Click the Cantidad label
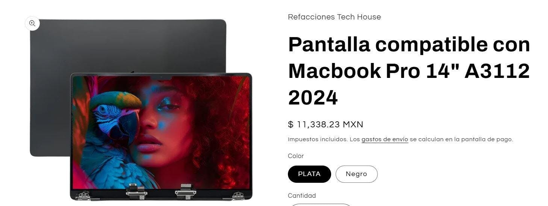The image size is (548, 206). pyautogui.click(x=302, y=196)
